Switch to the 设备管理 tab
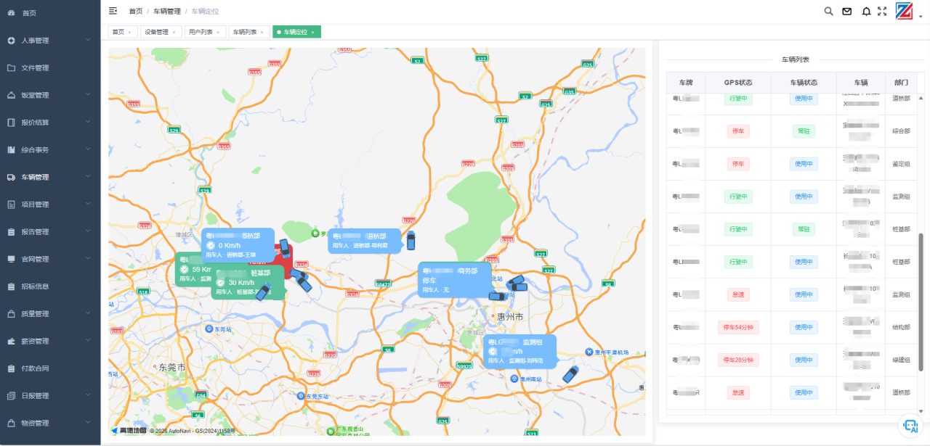Image resolution: width=930 pixels, height=446 pixels. tap(155, 32)
